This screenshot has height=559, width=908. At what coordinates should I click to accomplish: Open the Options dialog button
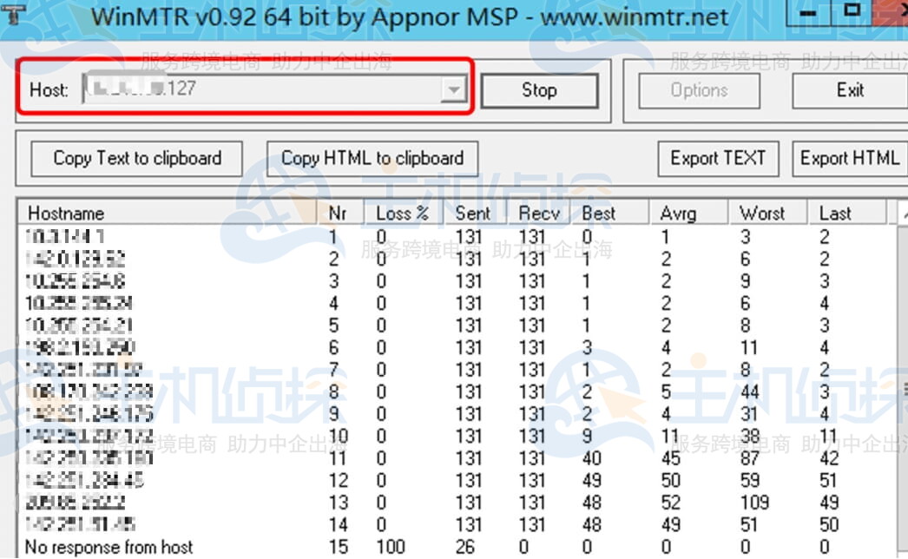point(699,89)
